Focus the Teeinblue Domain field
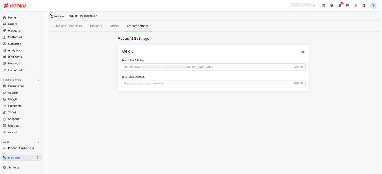 tap(214, 83)
